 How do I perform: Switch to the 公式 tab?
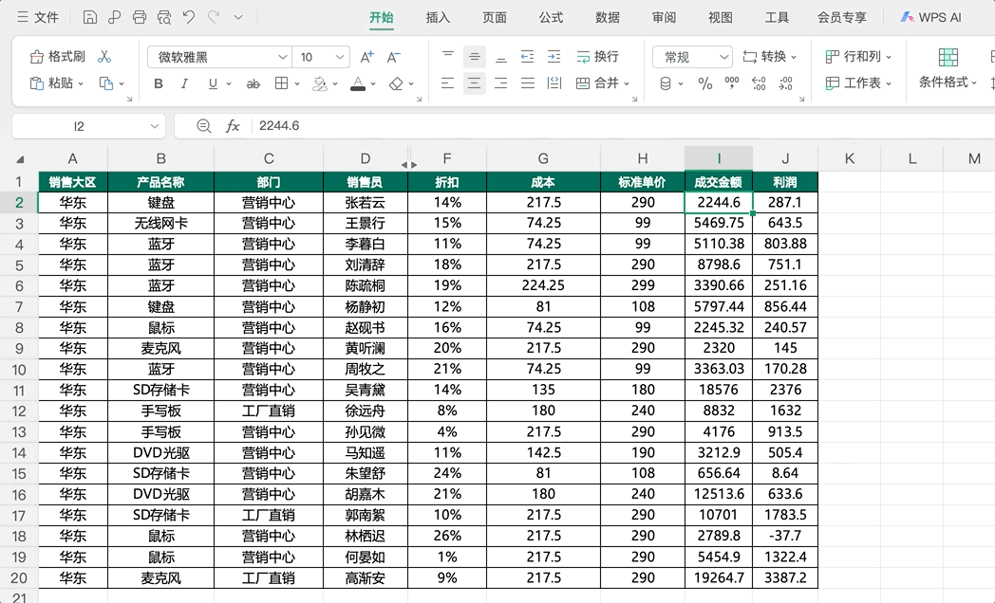pyautogui.click(x=551, y=17)
